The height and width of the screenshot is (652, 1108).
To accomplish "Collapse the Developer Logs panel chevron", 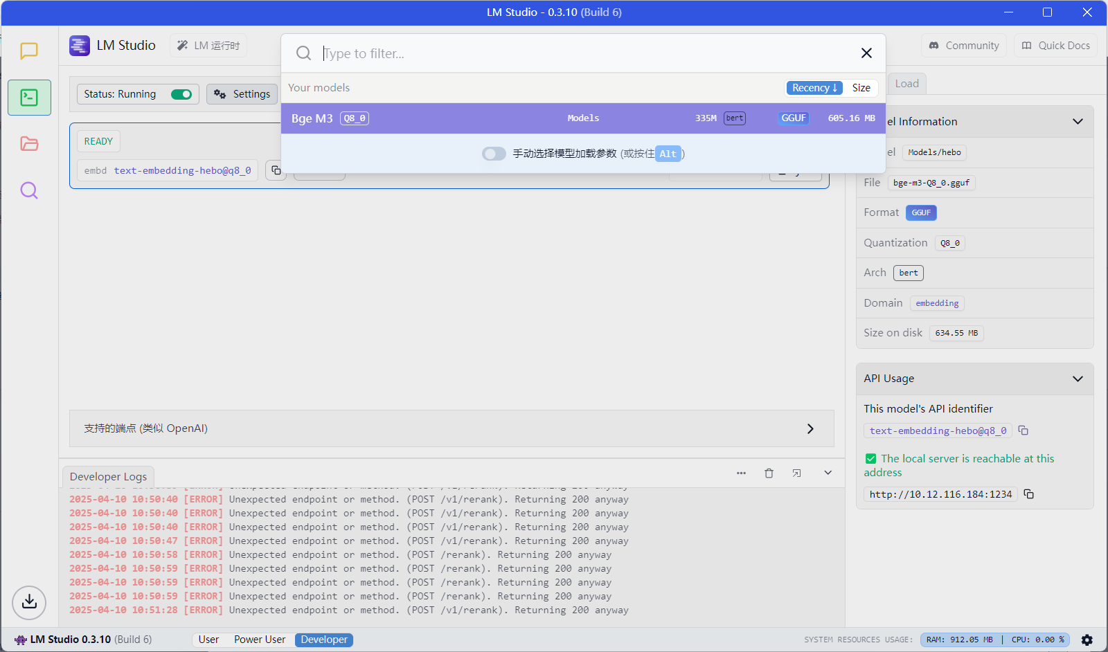I will click(x=828, y=473).
